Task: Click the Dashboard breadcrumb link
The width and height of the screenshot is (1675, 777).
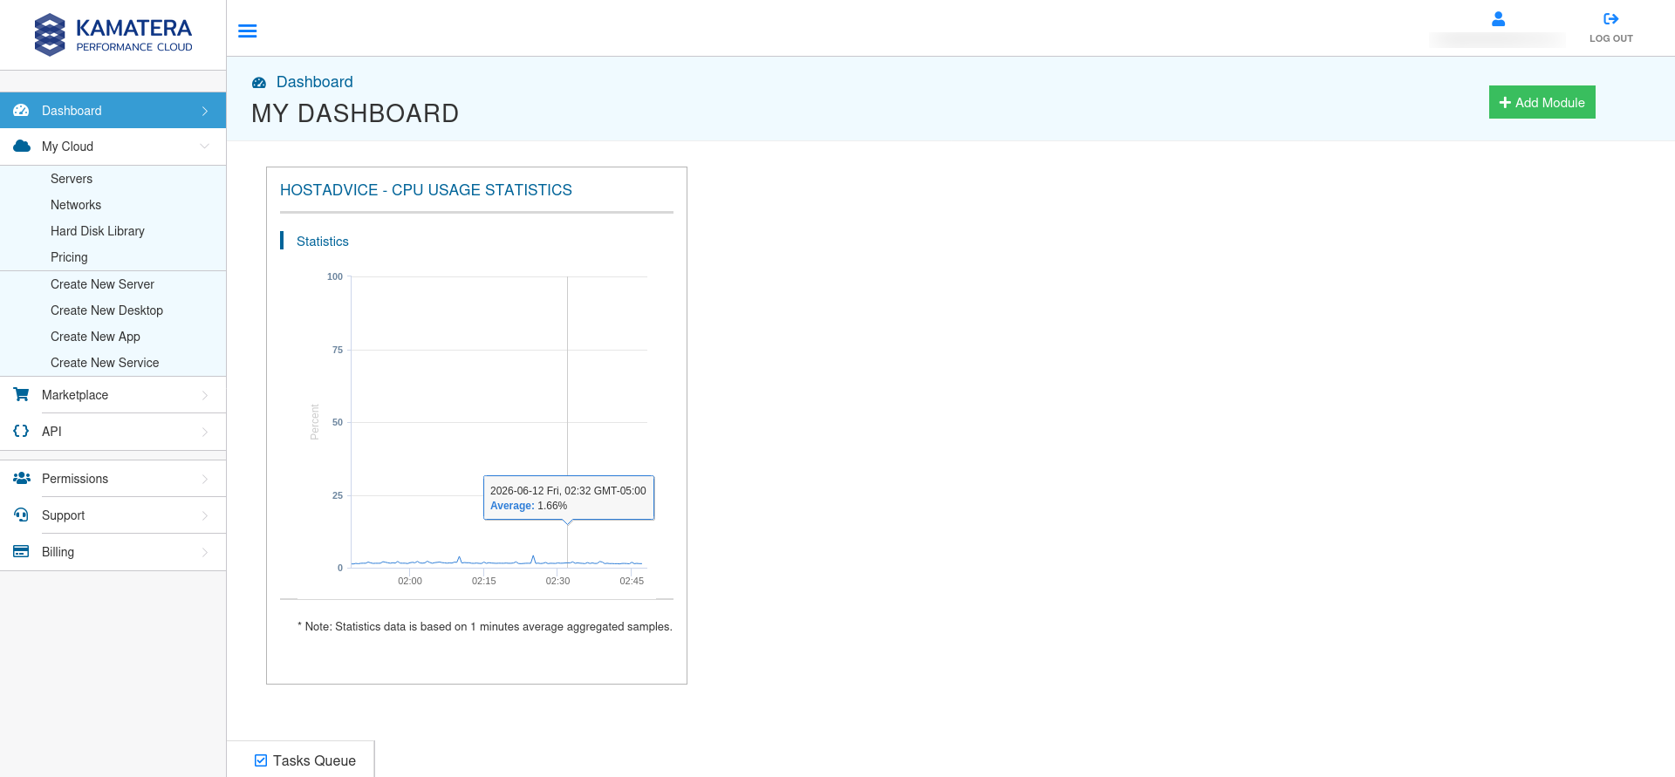Action: point(314,82)
